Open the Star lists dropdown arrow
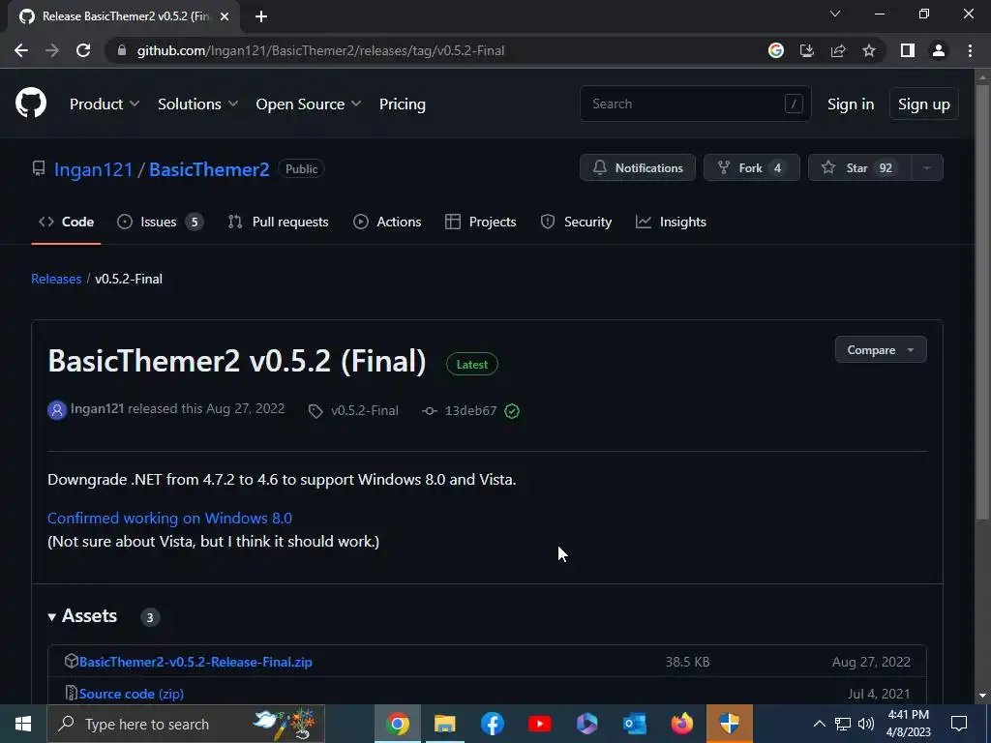 point(927,168)
